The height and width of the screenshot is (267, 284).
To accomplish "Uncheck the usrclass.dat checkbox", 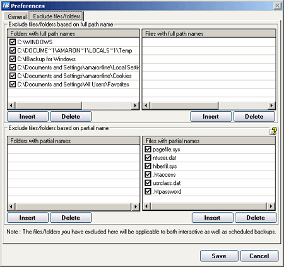I will (x=148, y=183).
